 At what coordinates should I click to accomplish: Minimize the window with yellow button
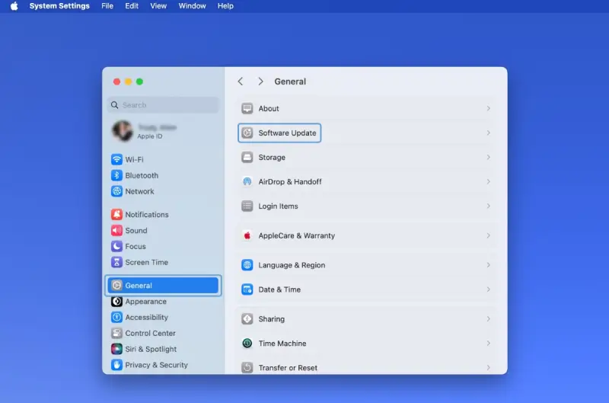(x=128, y=82)
